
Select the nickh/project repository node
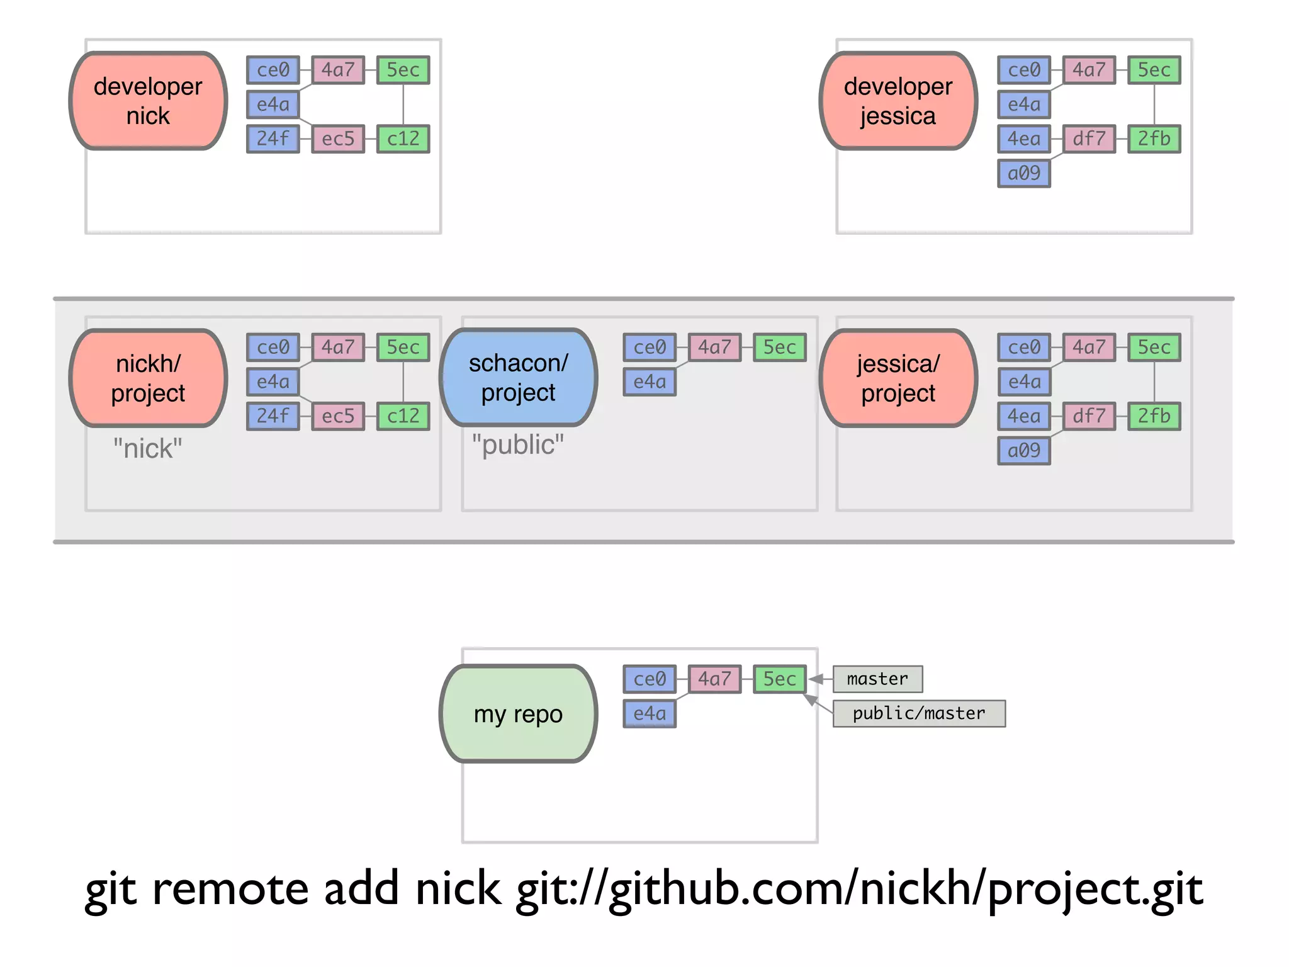148,378
